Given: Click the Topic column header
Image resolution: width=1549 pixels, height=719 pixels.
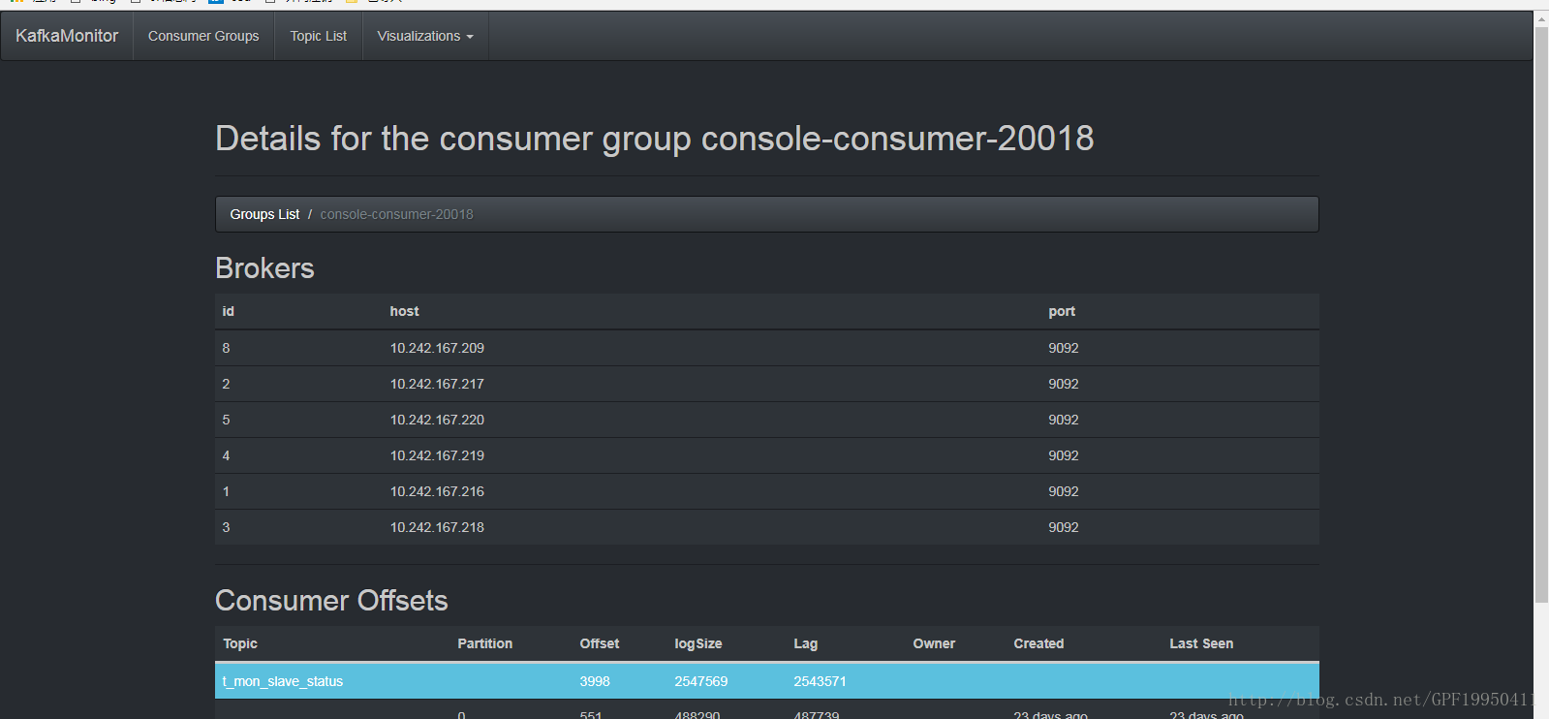Looking at the screenshot, I should pos(240,643).
